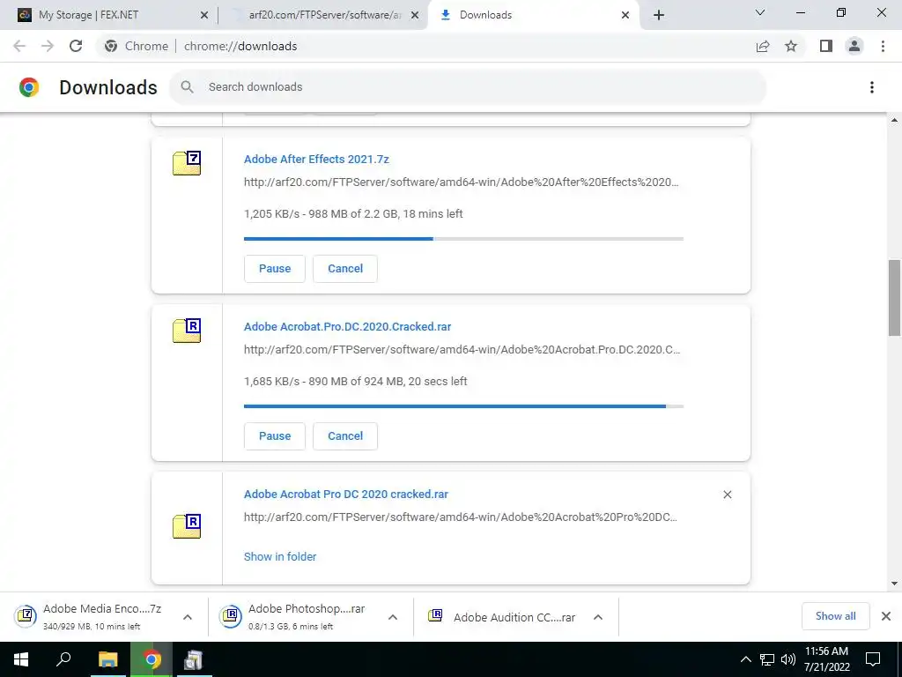Click the scrollbar down arrow

(x=894, y=584)
